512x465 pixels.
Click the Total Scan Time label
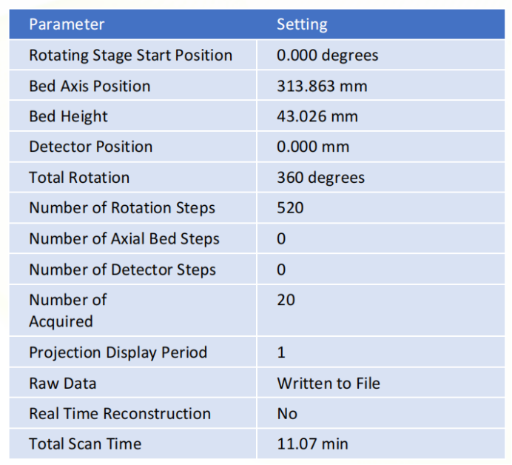click(84, 444)
